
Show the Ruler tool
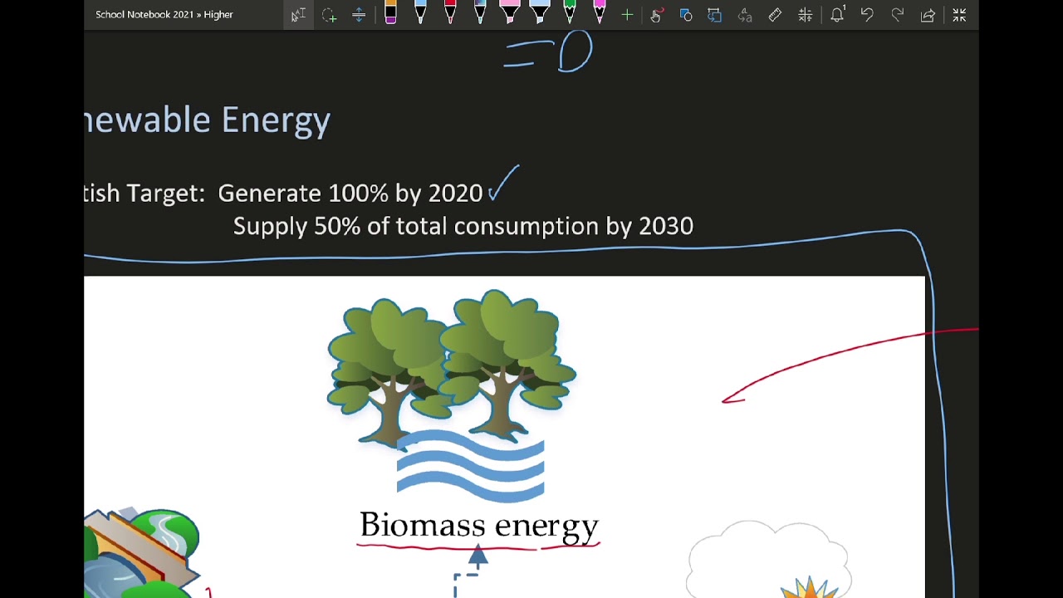(x=775, y=15)
